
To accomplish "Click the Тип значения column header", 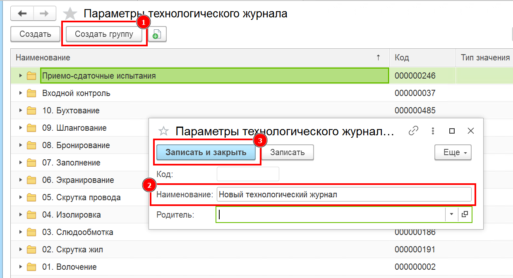I will click(484, 58).
